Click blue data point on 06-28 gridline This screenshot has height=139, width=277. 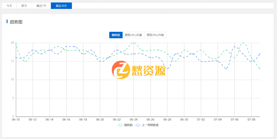(167, 69)
